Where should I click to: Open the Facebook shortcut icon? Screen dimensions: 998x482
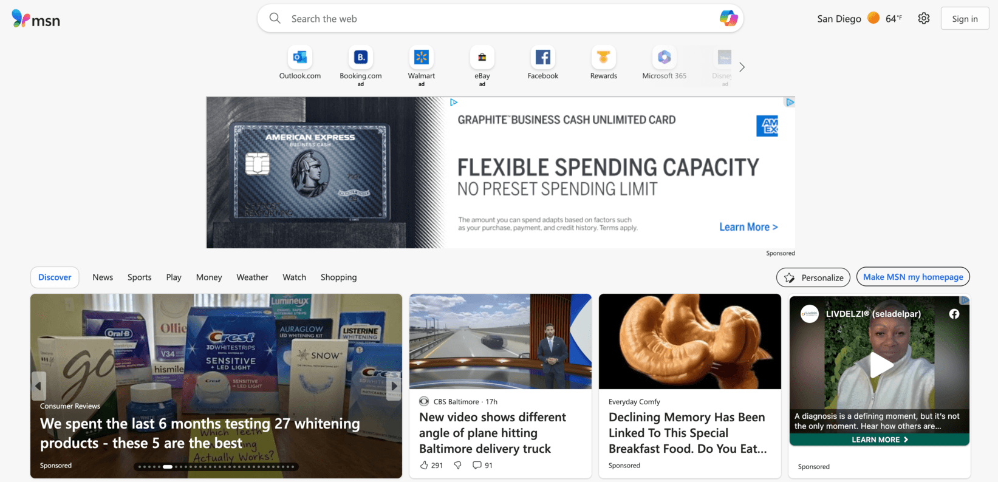pos(543,57)
